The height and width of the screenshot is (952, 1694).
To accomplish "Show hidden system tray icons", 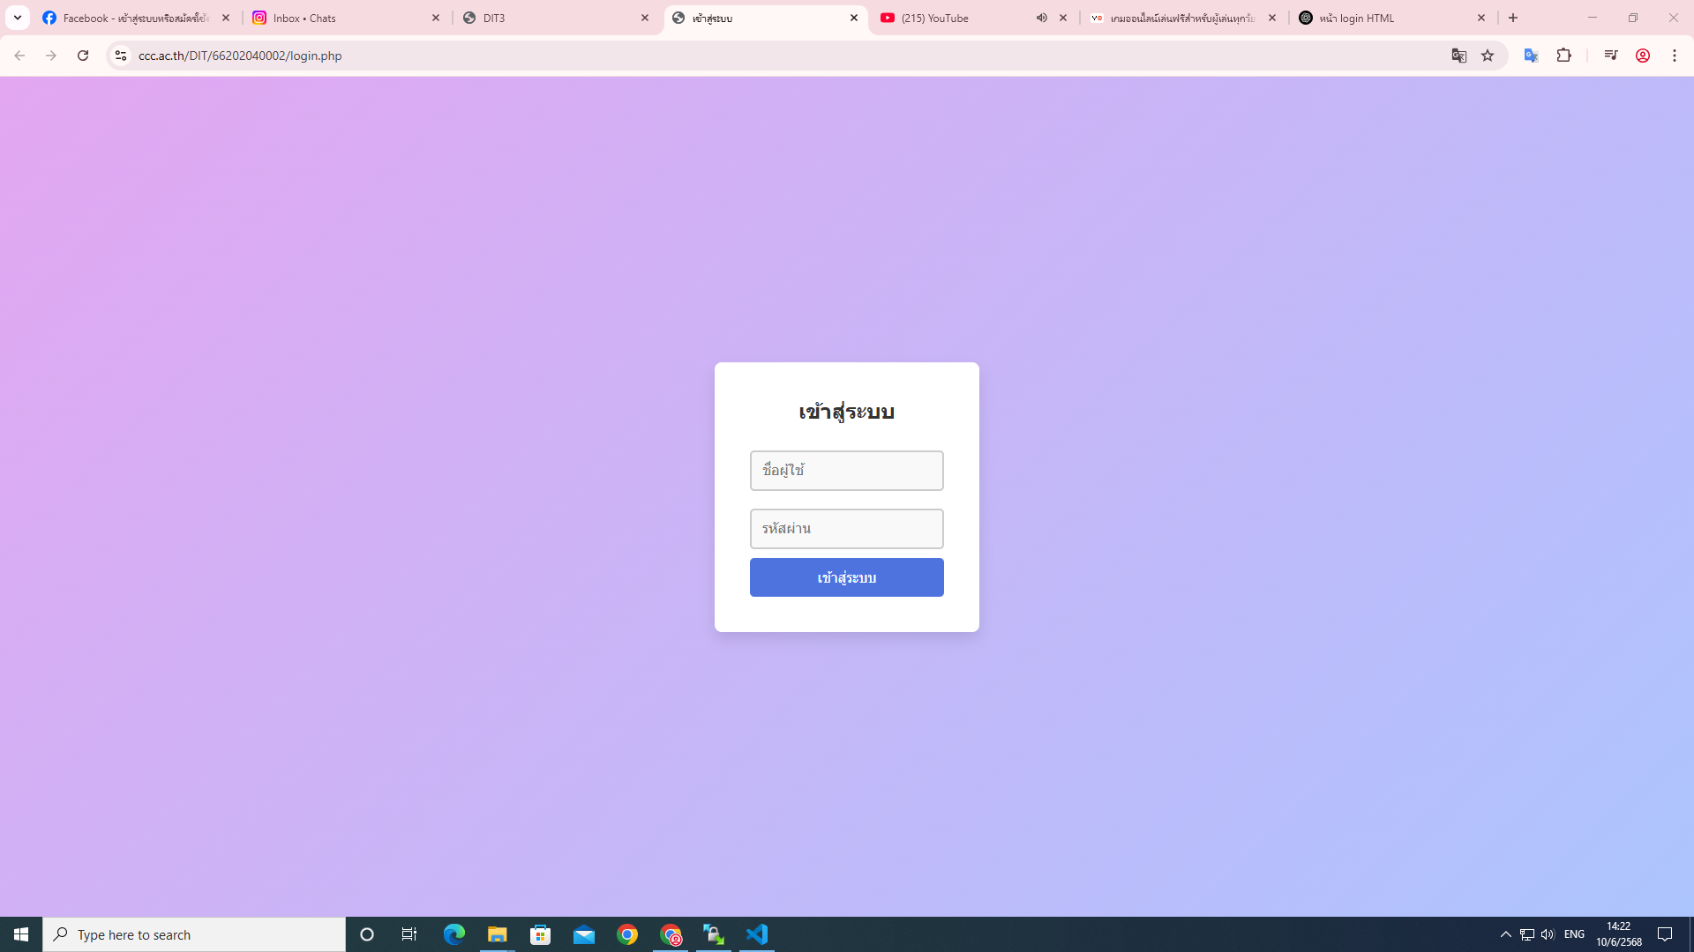I will point(1506,934).
